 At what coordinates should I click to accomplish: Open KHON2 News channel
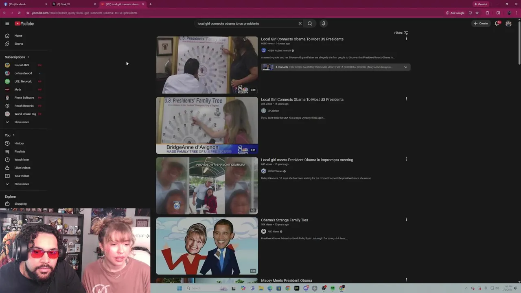pos(275,171)
